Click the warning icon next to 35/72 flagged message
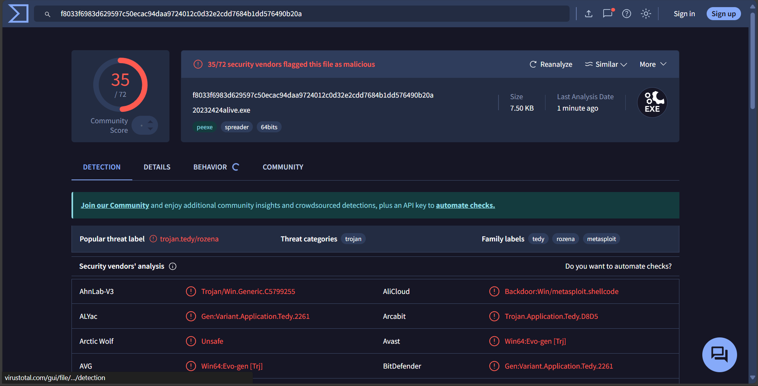Viewport: 758px width, 386px height. coord(198,64)
